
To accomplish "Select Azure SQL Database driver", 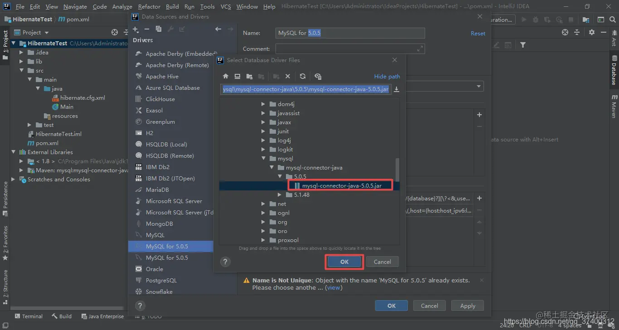I will point(173,88).
